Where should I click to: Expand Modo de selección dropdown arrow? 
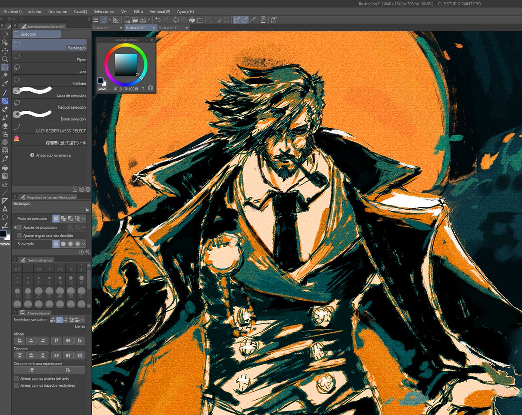(84, 219)
